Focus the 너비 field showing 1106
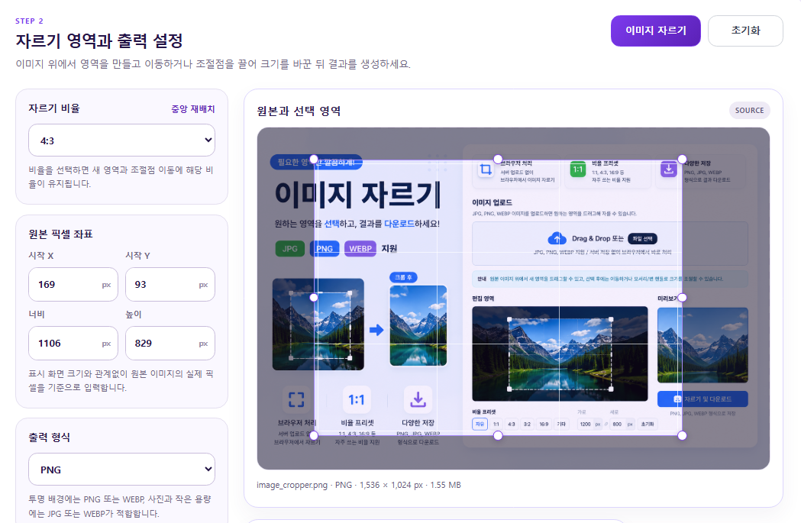This screenshot has width=801, height=523. tap(73, 344)
